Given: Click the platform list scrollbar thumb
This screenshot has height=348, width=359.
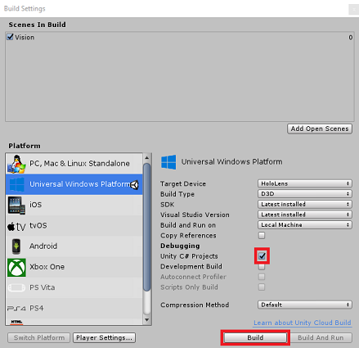Looking at the screenshot, I should (147, 227).
